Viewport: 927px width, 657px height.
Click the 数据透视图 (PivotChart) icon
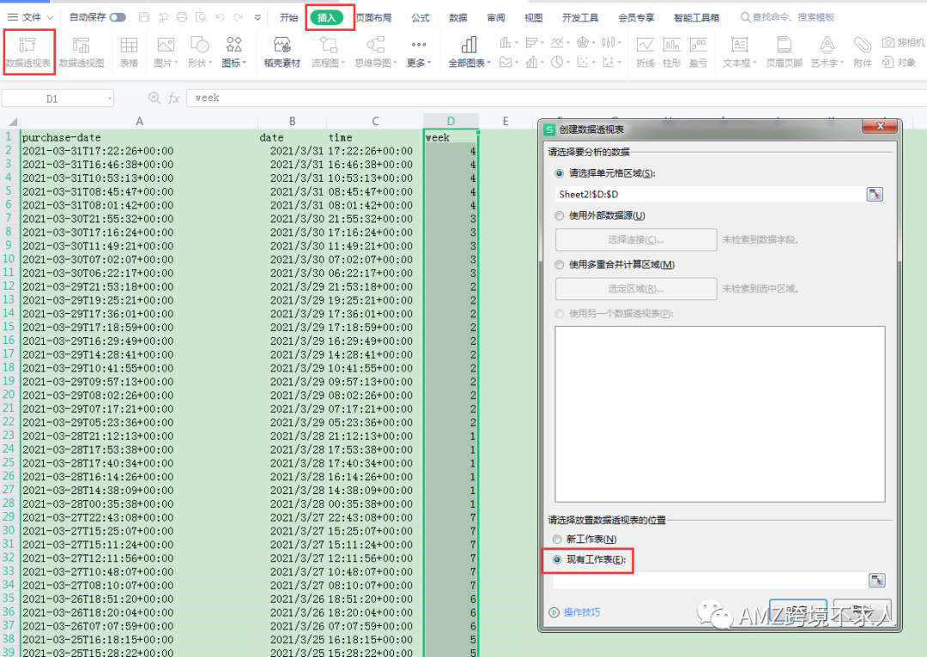[82, 47]
